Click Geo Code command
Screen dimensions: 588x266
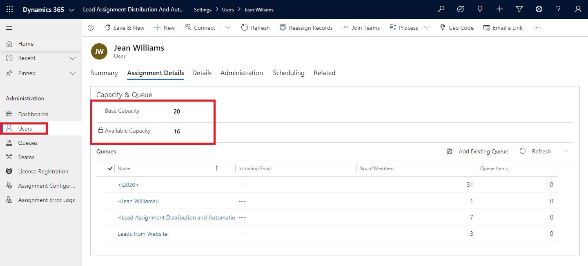coord(457,28)
